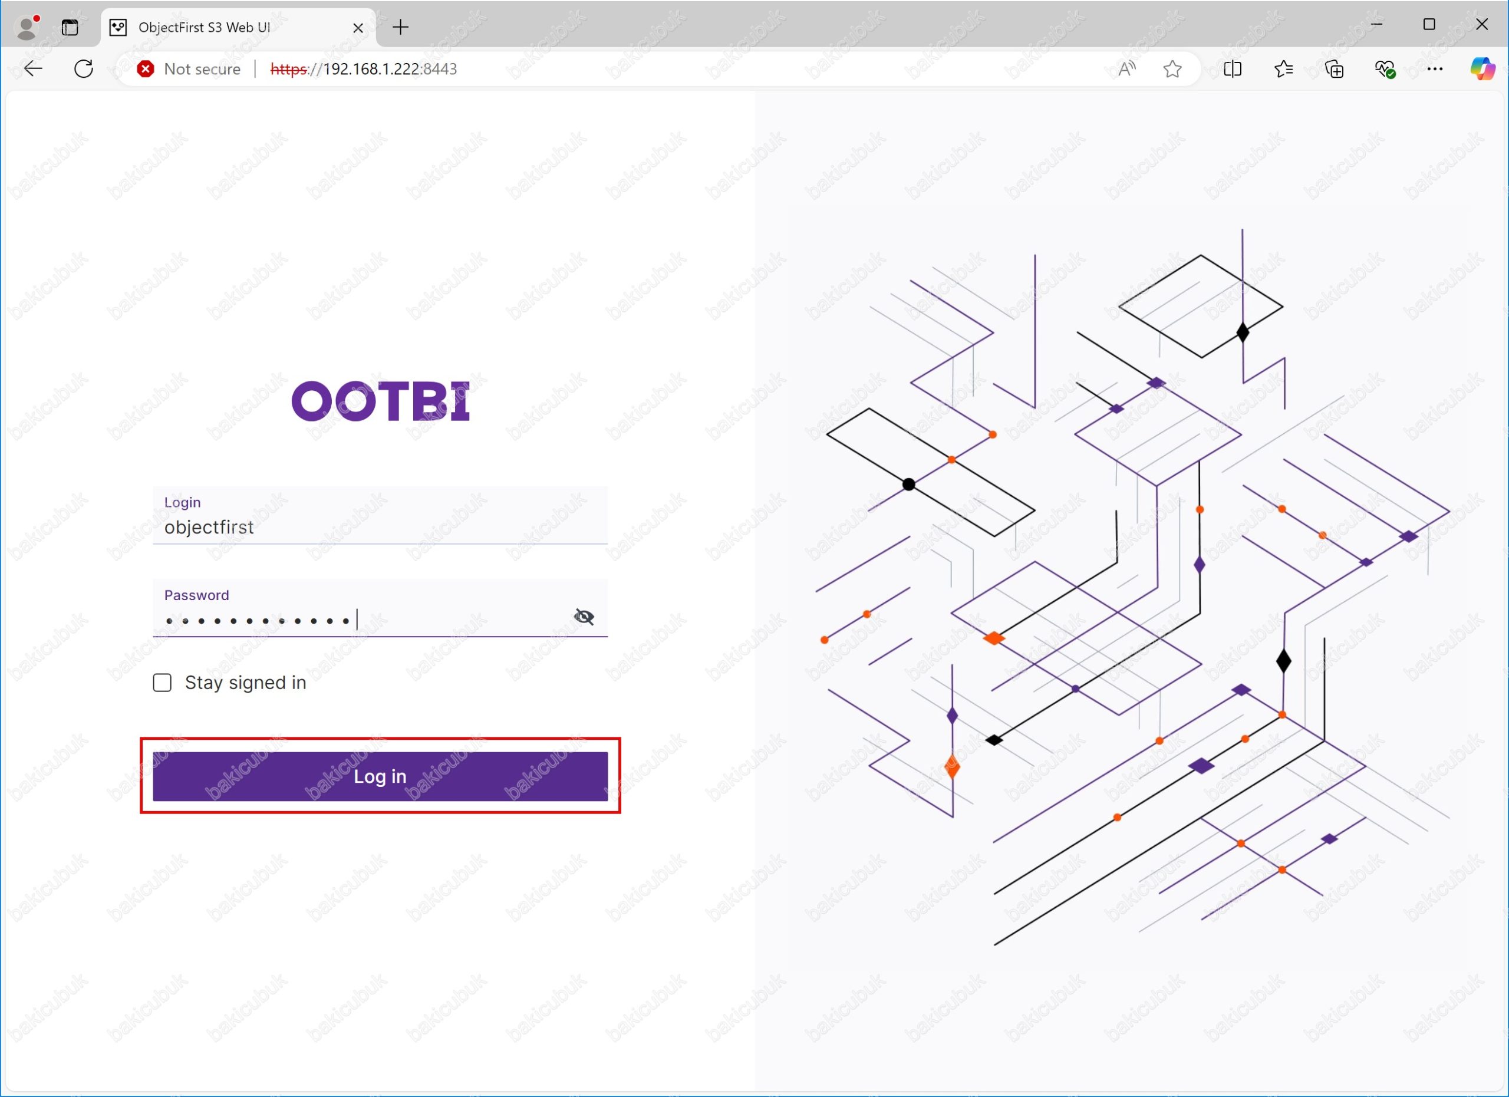Click the OOTBI logo

coord(381,400)
